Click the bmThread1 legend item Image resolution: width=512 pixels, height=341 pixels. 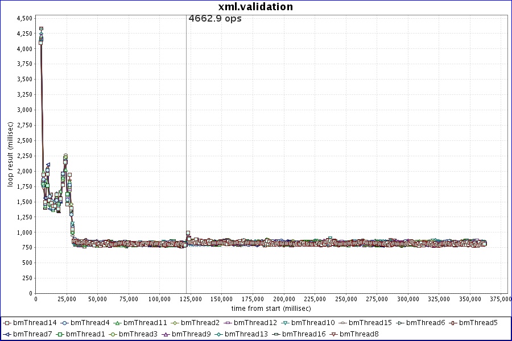tap(85, 334)
